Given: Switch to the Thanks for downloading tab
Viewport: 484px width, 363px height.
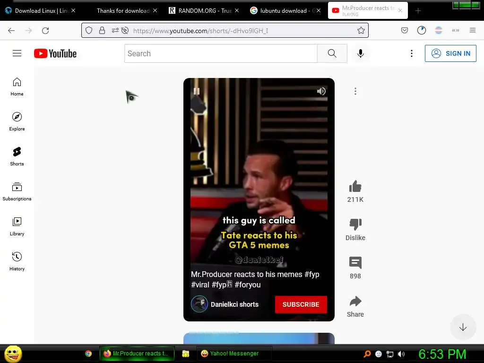Looking at the screenshot, I should click(123, 11).
